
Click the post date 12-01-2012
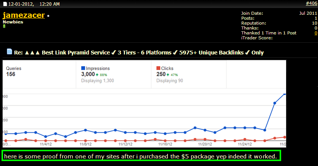click(x=21, y=4)
